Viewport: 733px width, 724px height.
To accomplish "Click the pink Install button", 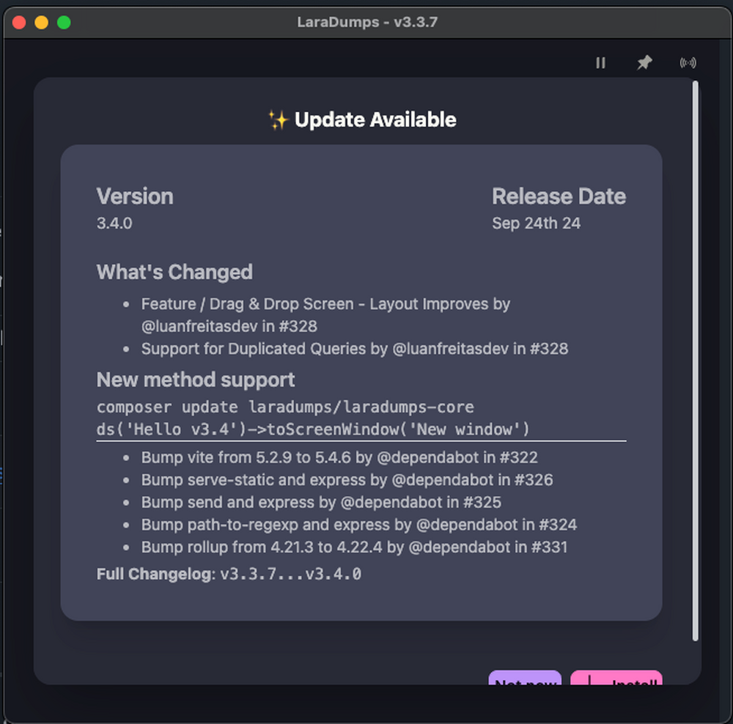I will coord(616,678).
